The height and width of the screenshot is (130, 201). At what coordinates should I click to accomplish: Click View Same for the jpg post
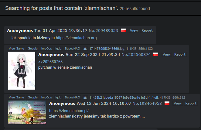click(16, 49)
